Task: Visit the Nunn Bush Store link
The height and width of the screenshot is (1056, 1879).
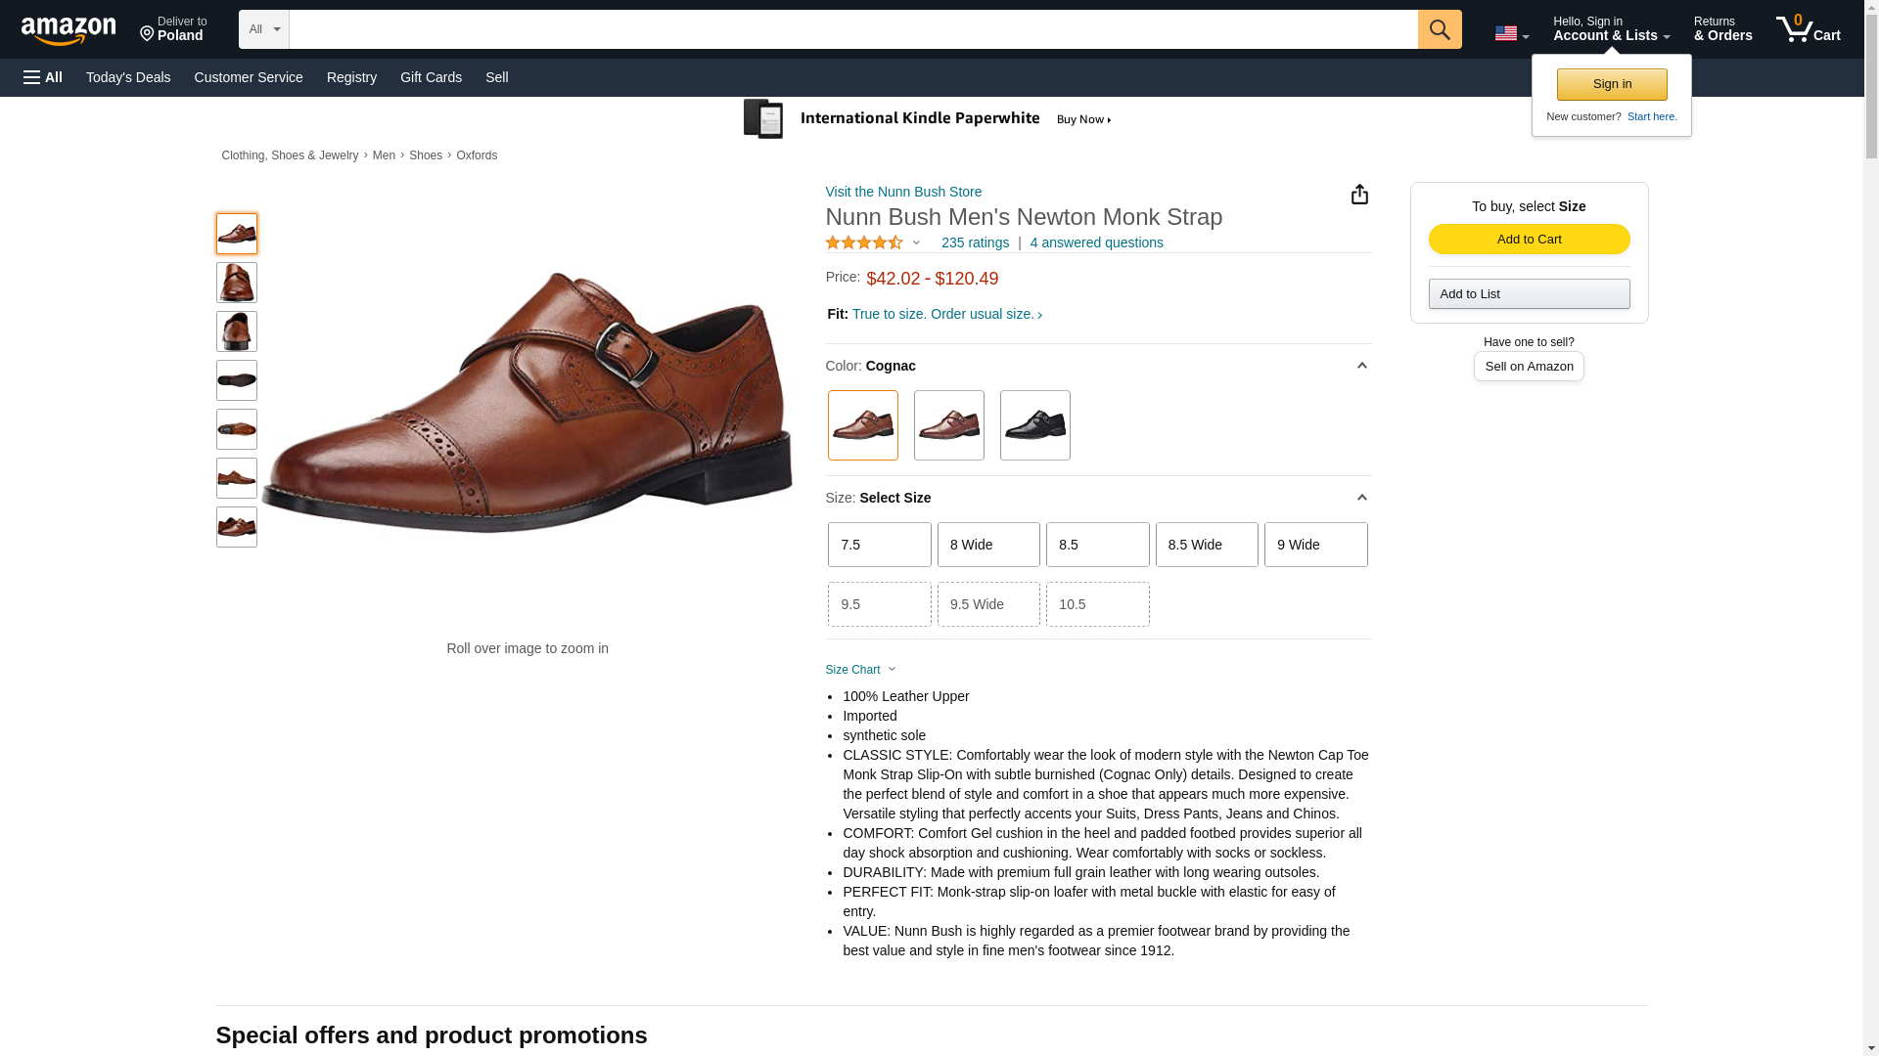Action: pyautogui.click(x=903, y=192)
